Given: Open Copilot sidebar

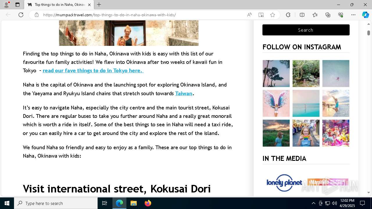Looking at the screenshot, I should coord(365,15).
